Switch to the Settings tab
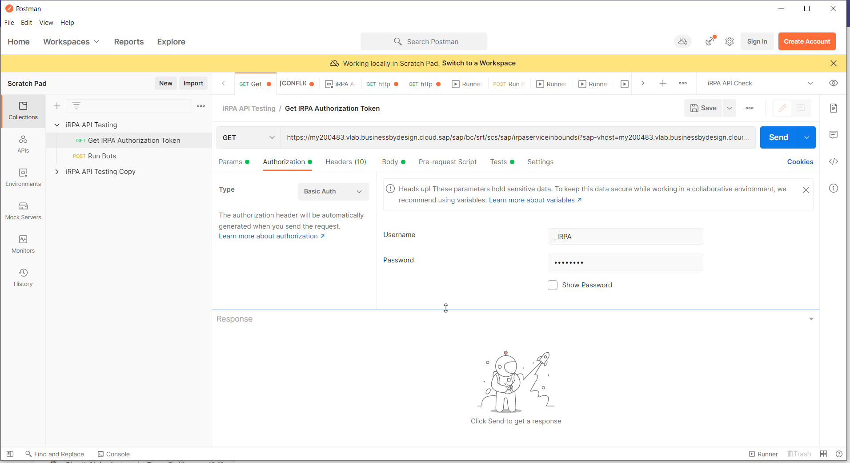This screenshot has width=850, height=463. pos(540,162)
